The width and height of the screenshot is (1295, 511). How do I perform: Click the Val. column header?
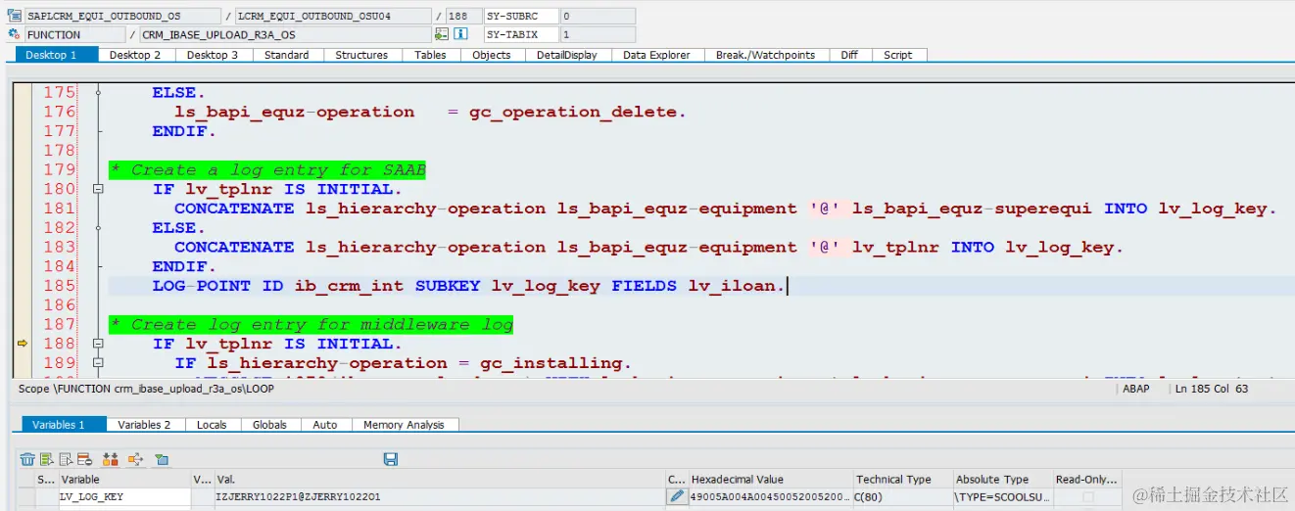[x=439, y=480]
